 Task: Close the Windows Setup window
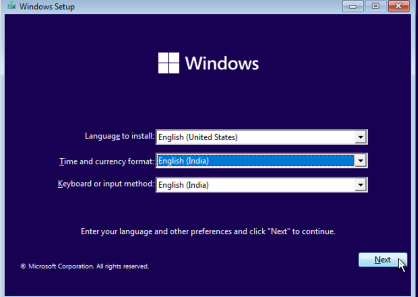click(398, 6)
